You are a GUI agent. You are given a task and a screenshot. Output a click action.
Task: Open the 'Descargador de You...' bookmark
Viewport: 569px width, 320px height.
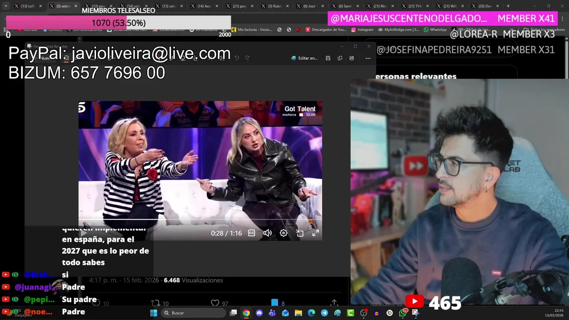point(326,30)
